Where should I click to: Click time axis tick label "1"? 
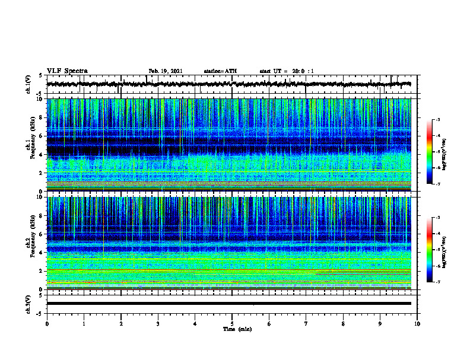(84, 324)
